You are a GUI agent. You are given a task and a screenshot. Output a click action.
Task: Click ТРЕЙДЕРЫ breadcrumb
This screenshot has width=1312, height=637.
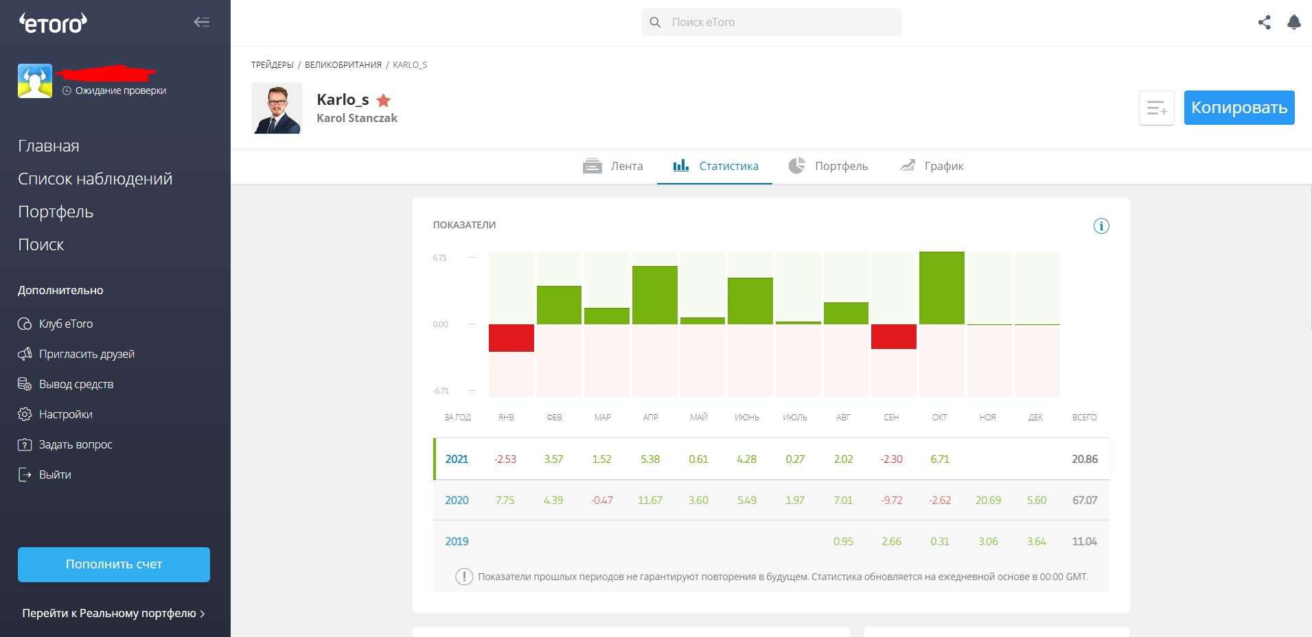pos(272,64)
